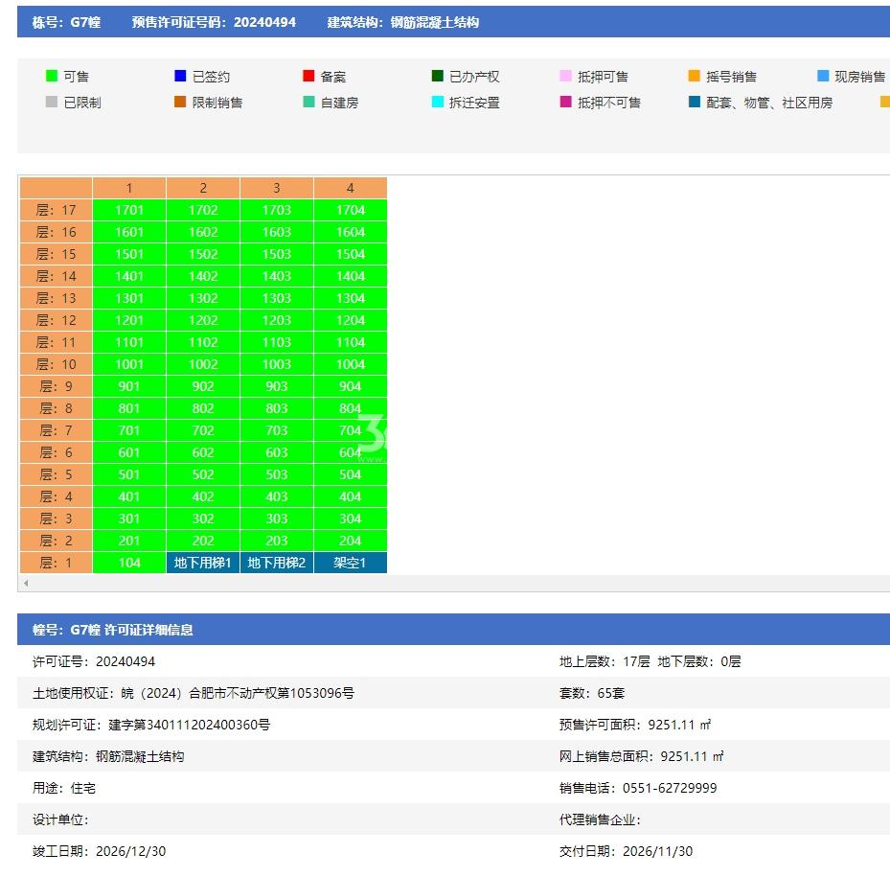Select unit 1602

tap(203, 232)
